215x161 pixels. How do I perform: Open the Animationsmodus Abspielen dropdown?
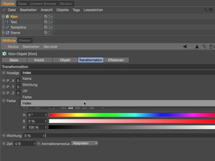[85, 143]
